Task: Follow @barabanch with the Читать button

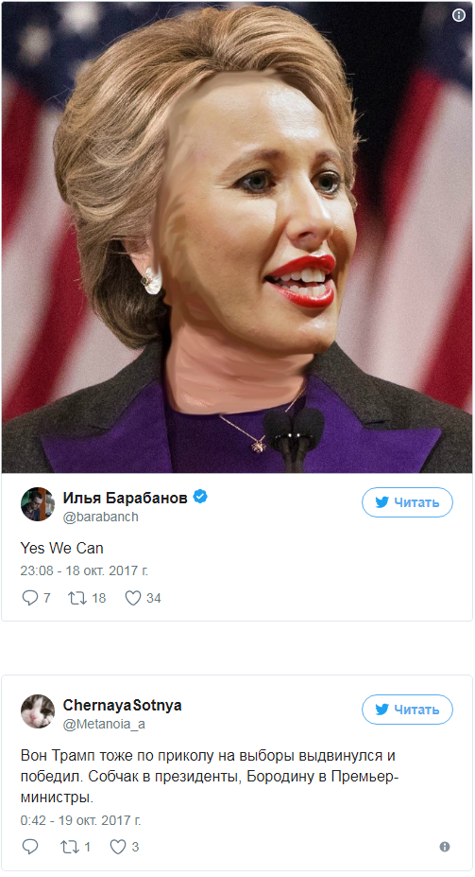Action: (x=407, y=502)
